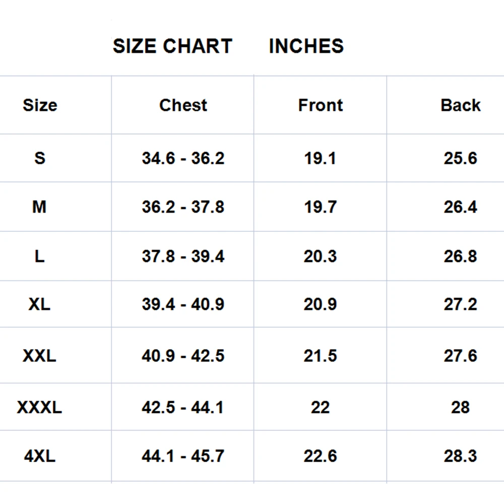Select the Front column header
This screenshot has height=504, width=504.
320,105
